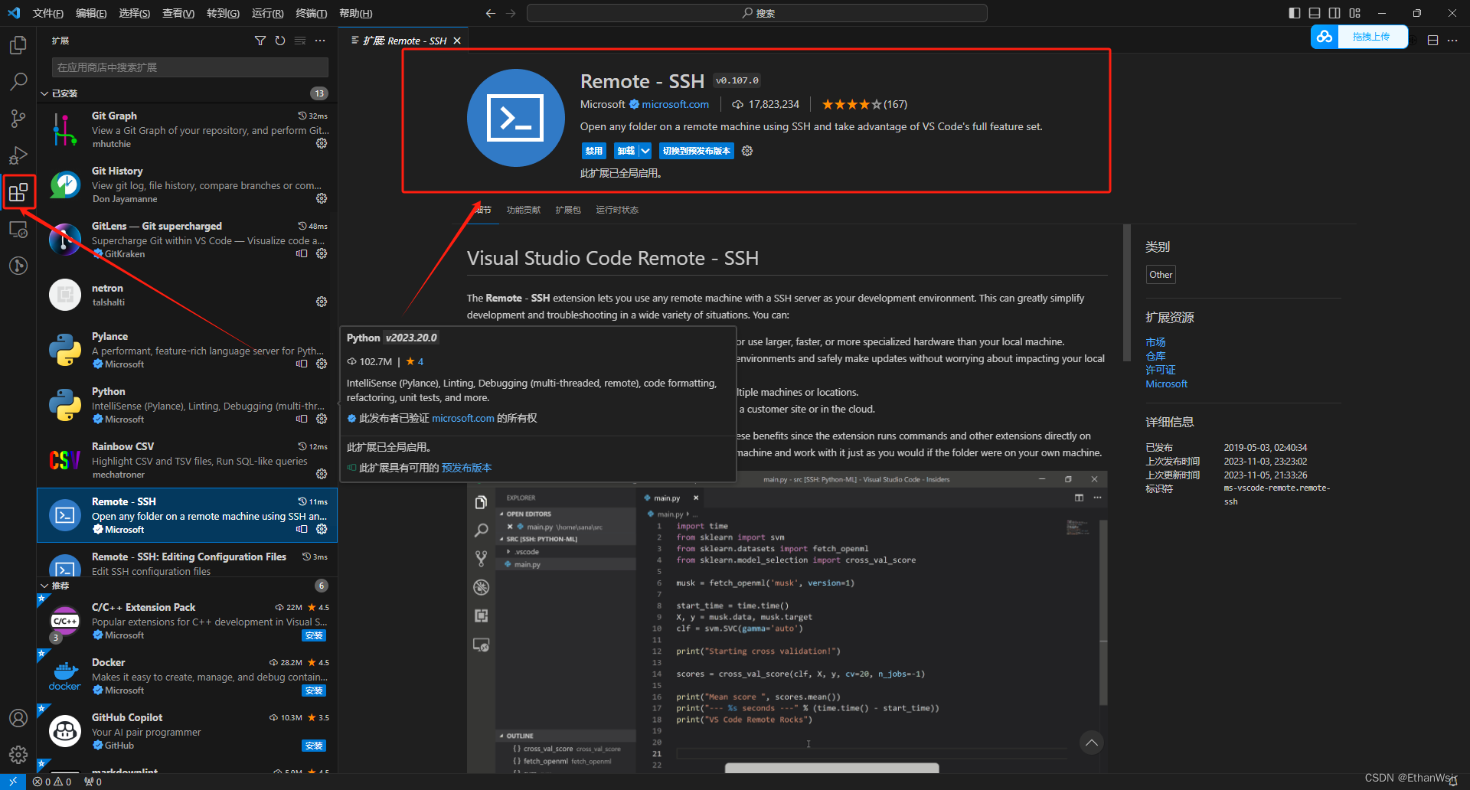Clear extensions search results icon

(x=300, y=41)
